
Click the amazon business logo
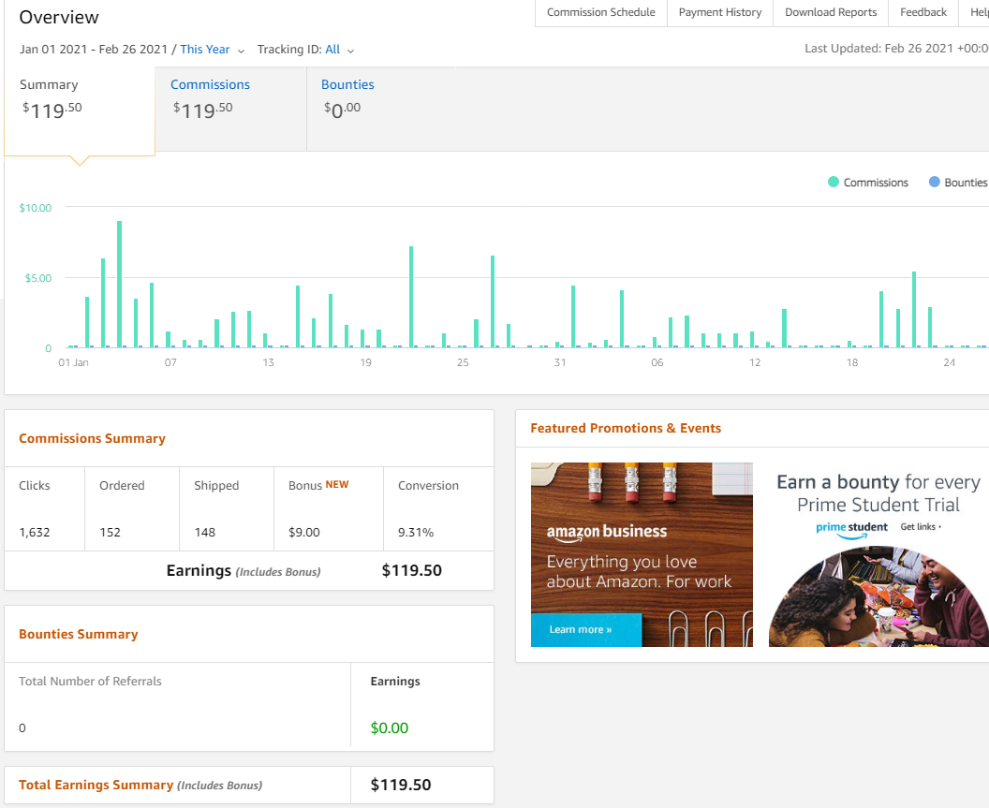606,533
